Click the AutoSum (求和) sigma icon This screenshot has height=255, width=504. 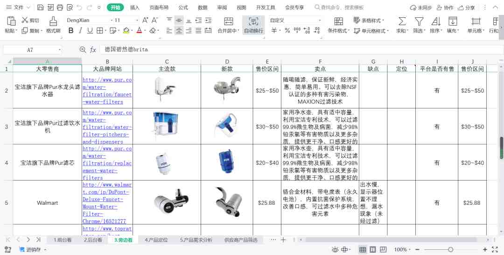[x=401, y=21]
